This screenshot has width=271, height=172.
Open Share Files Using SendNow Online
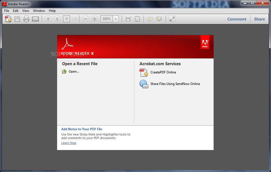pyautogui.click(x=175, y=84)
